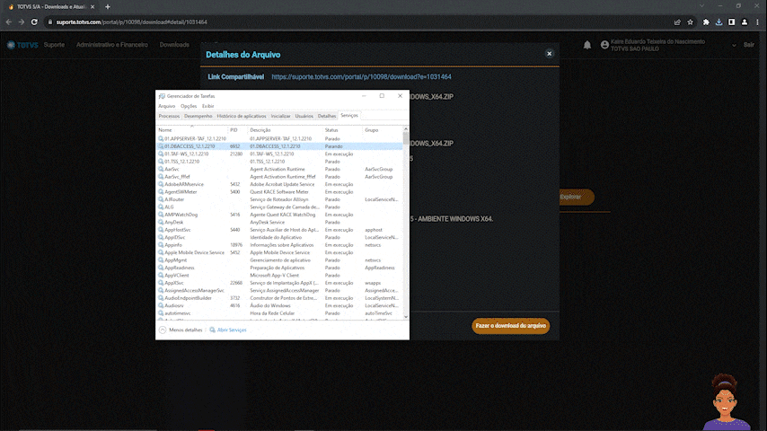Screen dimensions: 767x431
Task: Sort services by Nome column header
Action: click(x=192, y=130)
